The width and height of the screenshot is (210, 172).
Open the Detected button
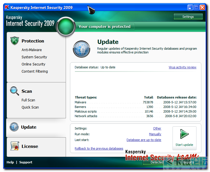(x=157, y=162)
